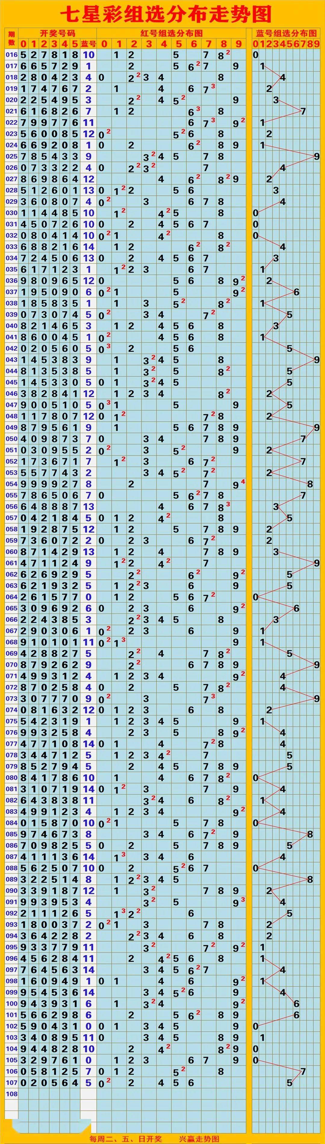Click the 蓝号 column header
The height and width of the screenshot is (1144, 325).
88,44
